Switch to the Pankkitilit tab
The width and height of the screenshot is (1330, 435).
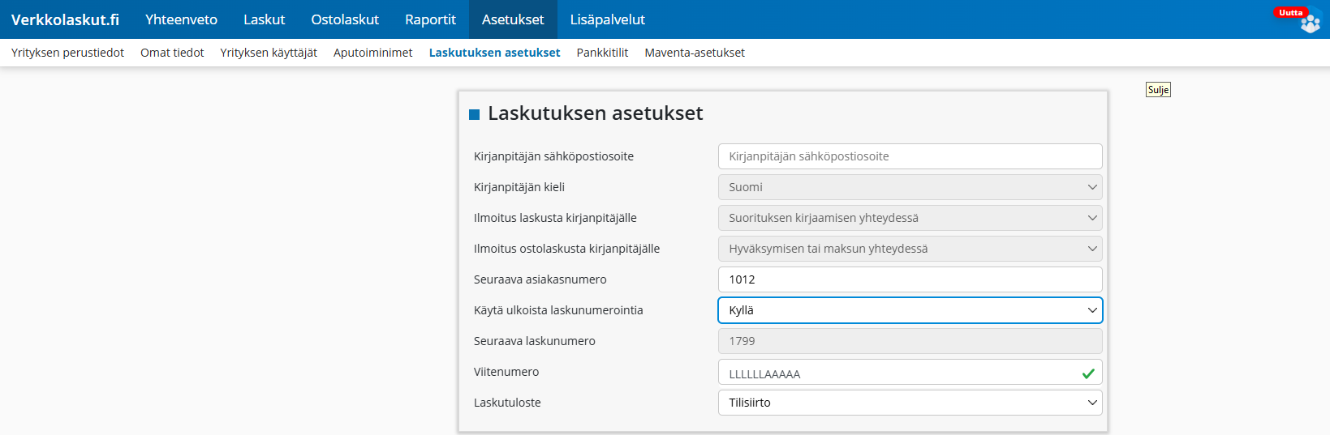click(602, 53)
